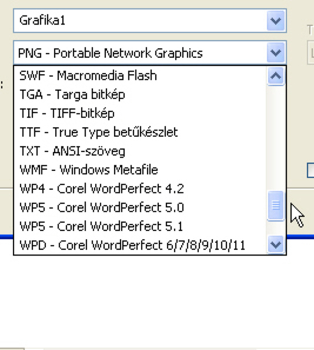Click the scroll up arrow of the format list

pos(276,76)
